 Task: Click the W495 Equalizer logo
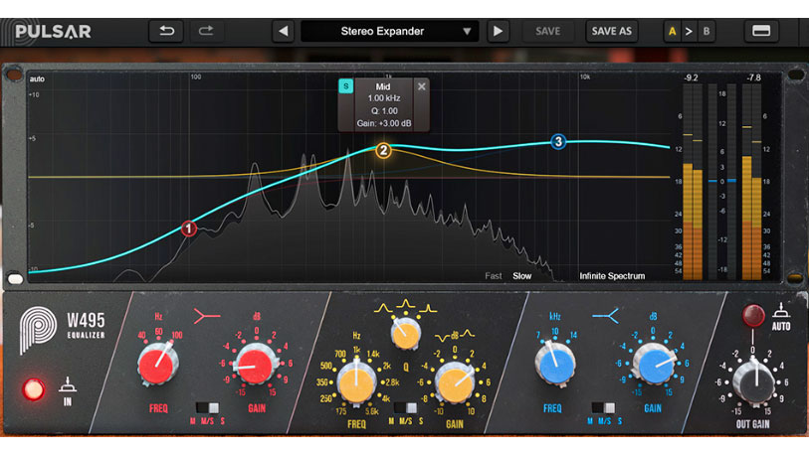[63, 330]
